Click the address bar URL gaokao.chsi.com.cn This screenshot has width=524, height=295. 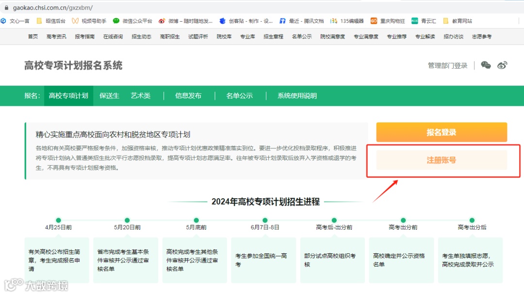pyautogui.click(x=53, y=7)
